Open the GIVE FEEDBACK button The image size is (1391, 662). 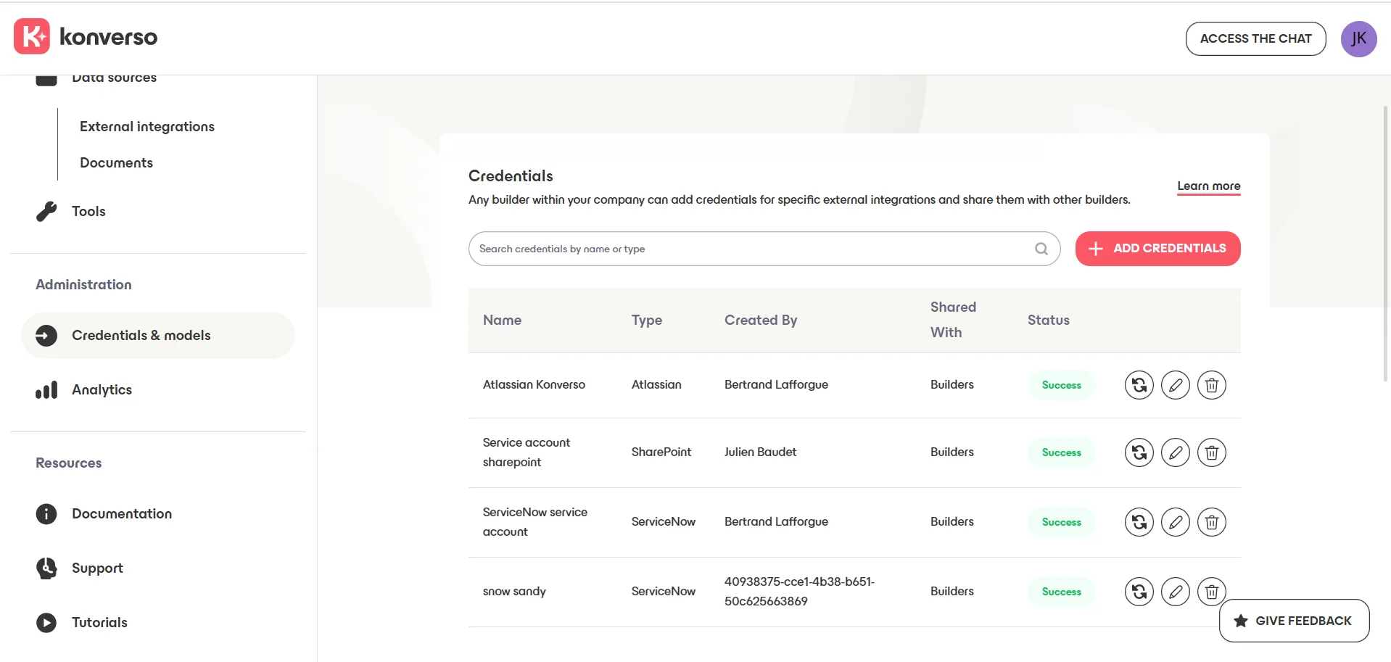[x=1294, y=621]
